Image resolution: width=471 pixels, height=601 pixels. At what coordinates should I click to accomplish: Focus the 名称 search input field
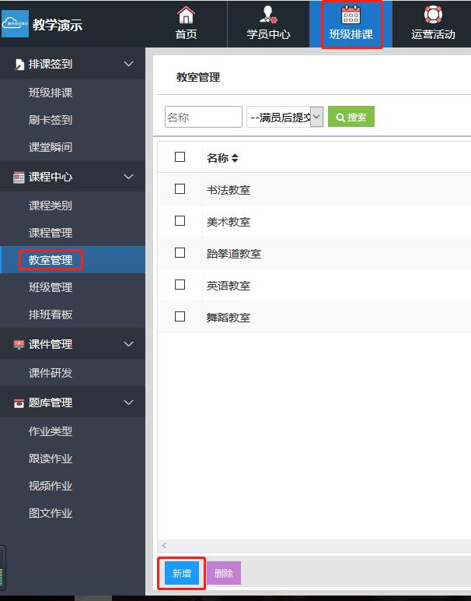204,118
